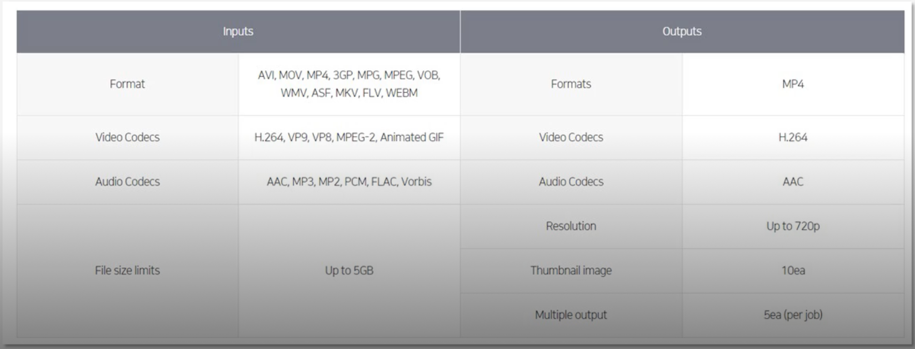Viewport: 915px width, 349px height.
Task: Click the Audio Codecs label under Outputs
Action: click(x=571, y=182)
